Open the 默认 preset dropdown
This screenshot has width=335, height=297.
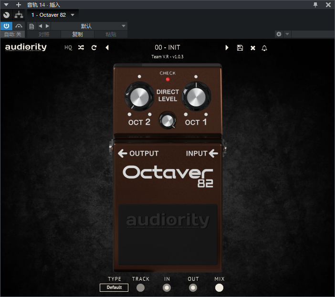click(x=89, y=26)
